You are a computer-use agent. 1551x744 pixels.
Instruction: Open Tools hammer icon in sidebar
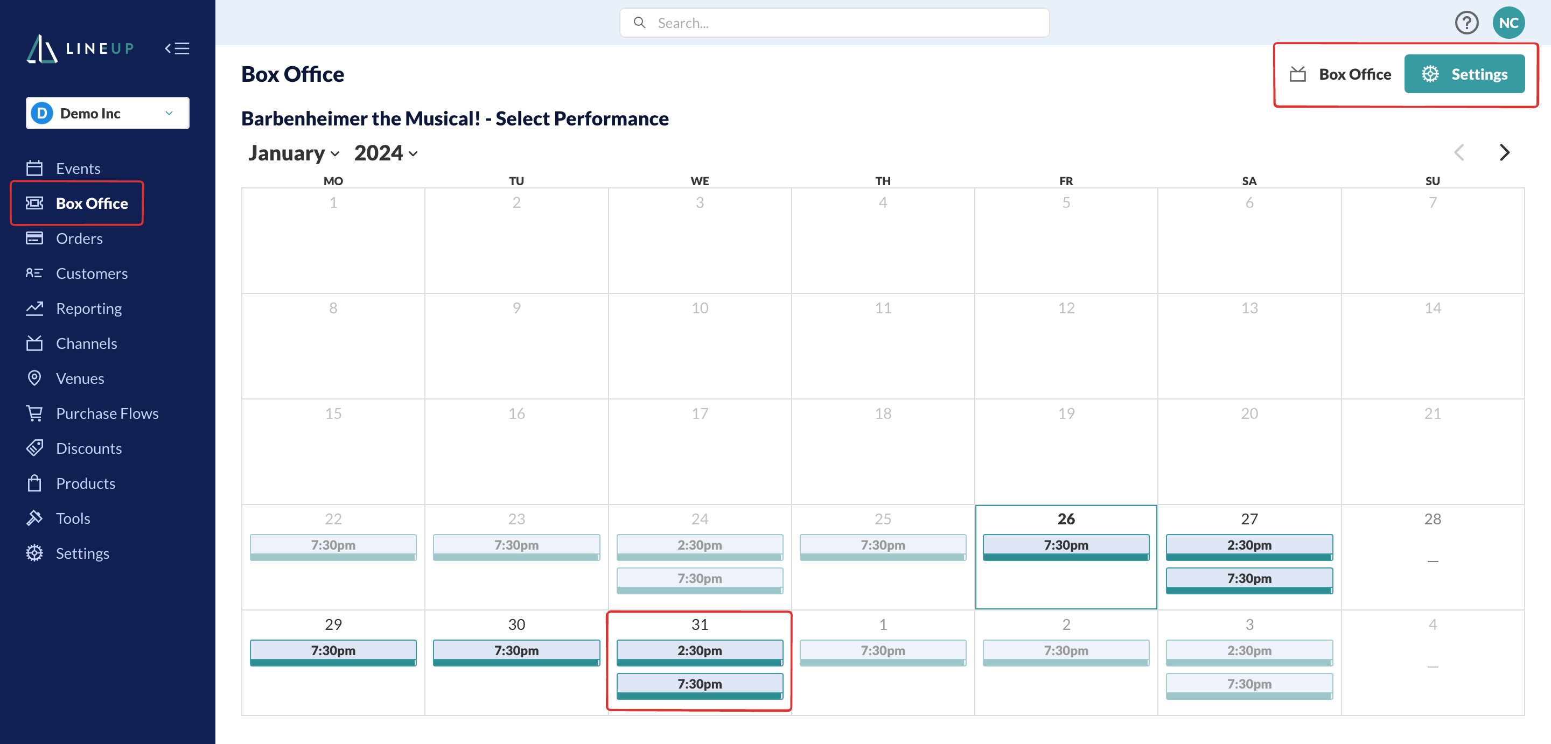pos(34,518)
